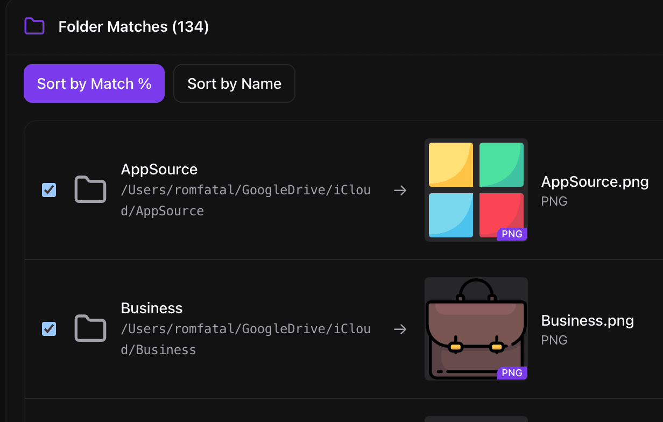Click the Business folder path text

[x=245, y=339]
